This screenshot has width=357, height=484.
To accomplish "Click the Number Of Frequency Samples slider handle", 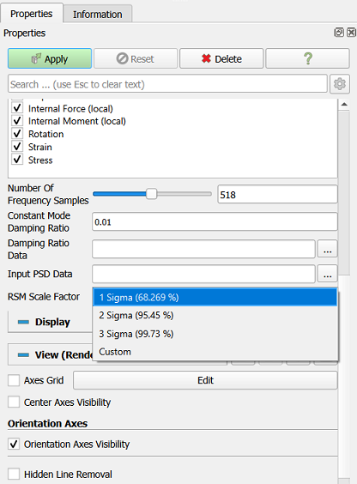I will point(151,194).
